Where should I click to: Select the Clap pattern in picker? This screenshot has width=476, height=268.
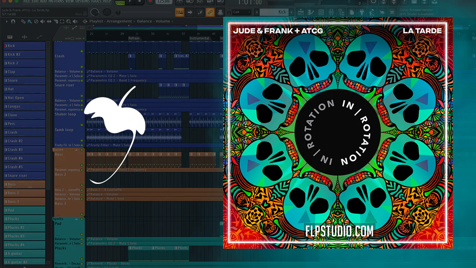[x=24, y=71]
